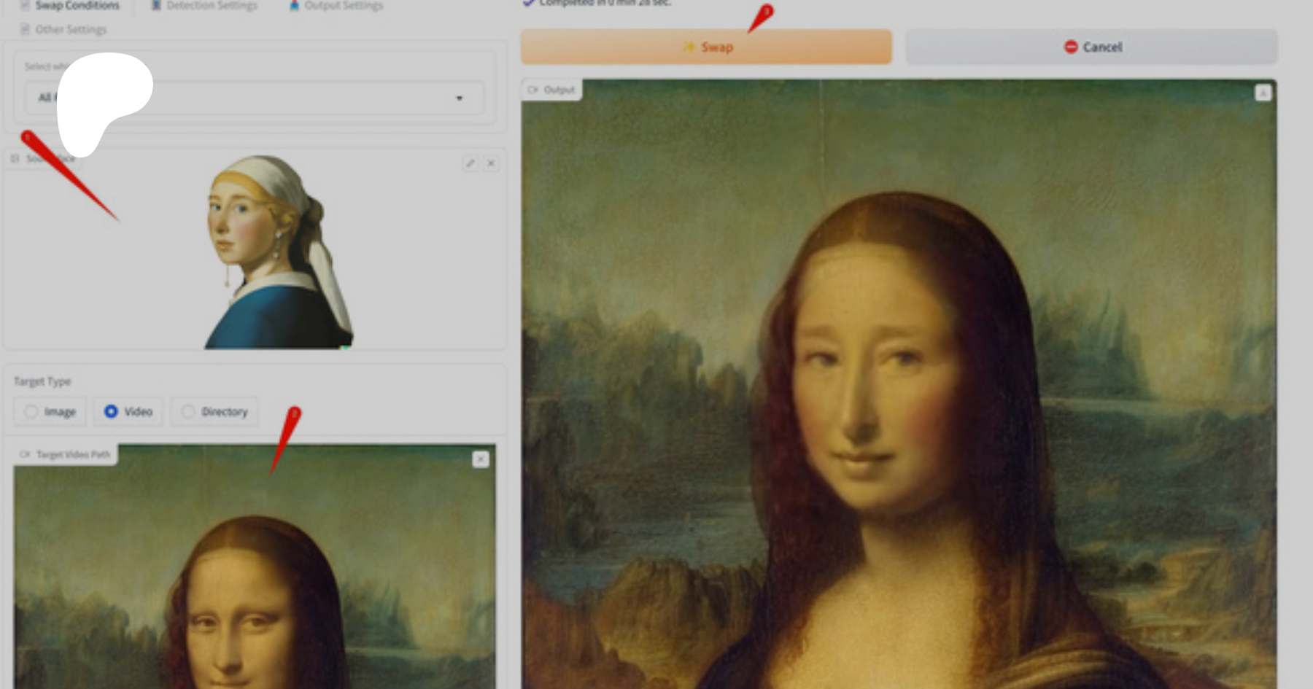Select the Image target type
The height and width of the screenshot is (689, 1313).
31,412
